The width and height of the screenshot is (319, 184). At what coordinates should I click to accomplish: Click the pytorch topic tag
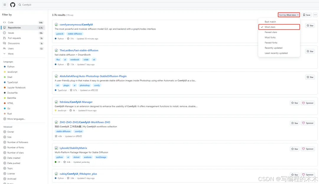pos(60,34)
